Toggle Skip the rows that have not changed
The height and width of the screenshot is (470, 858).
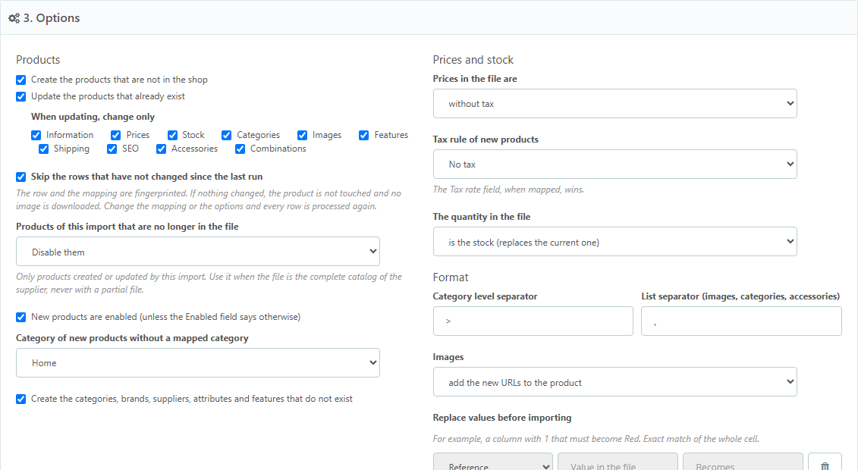(20, 177)
